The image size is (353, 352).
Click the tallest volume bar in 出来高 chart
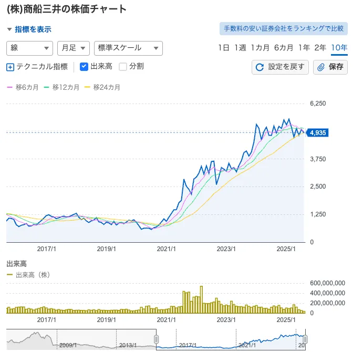(x=201, y=299)
